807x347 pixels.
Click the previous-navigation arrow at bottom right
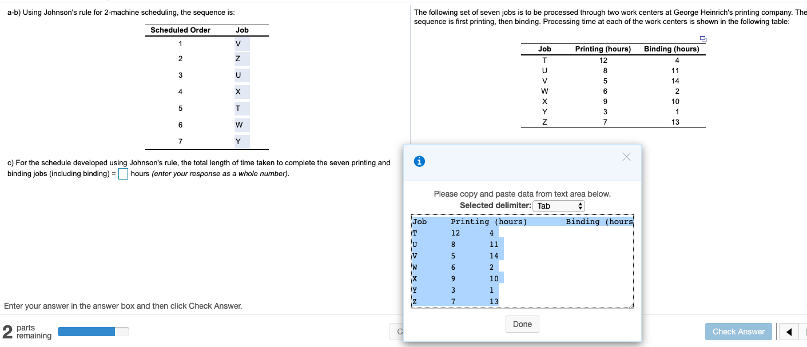click(789, 332)
